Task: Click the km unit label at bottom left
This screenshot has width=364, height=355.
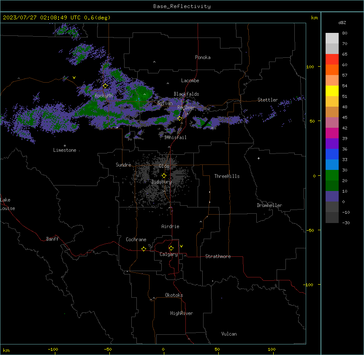Action: 6,350
